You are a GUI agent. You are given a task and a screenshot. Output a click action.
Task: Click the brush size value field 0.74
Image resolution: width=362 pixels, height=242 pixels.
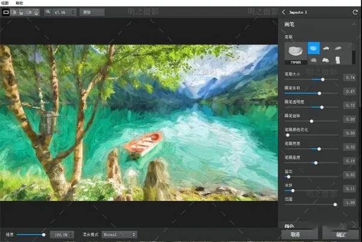point(349,78)
